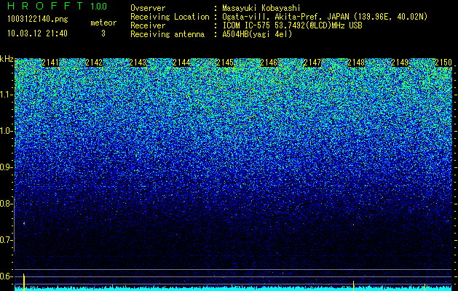Select the 2150 time marker
Image resolution: width=458 pixels, height=291 pixels.
443,63
